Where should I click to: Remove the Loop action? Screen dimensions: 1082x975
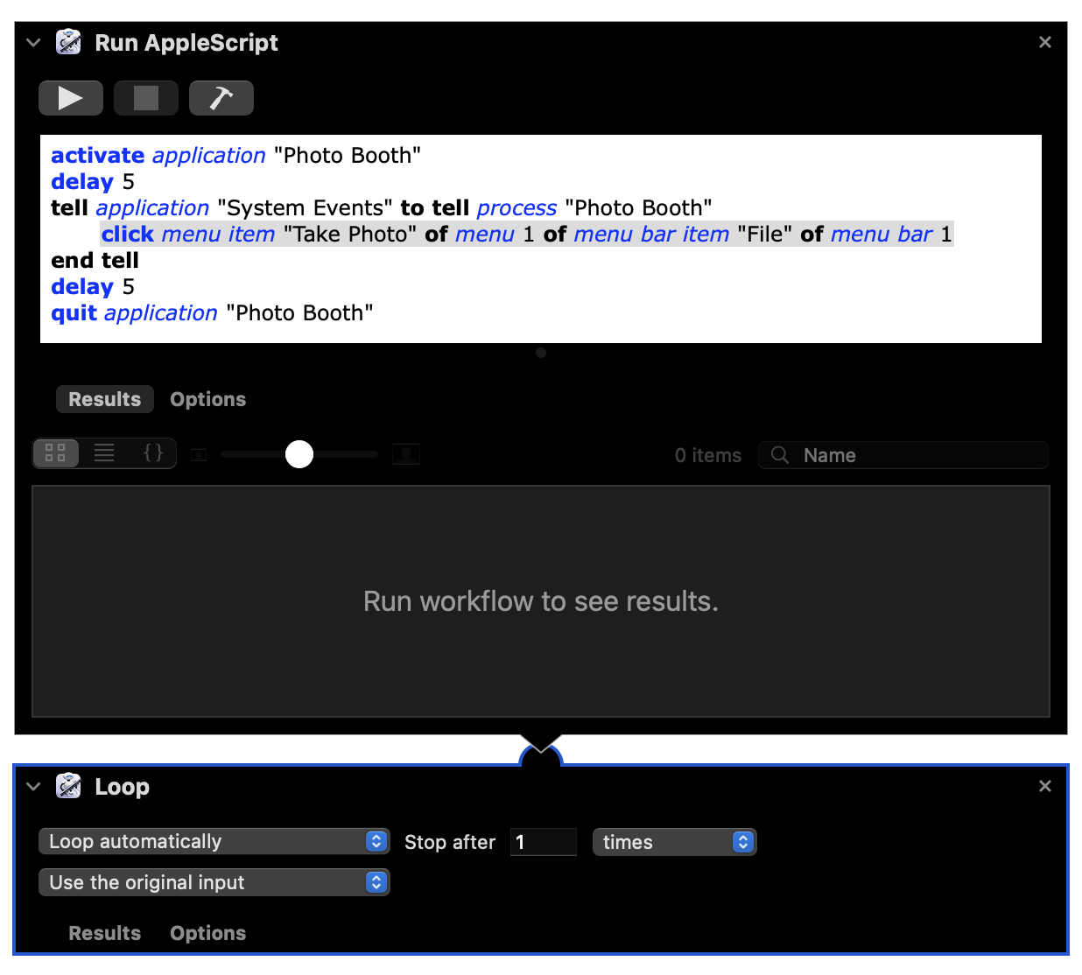(1044, 786)
